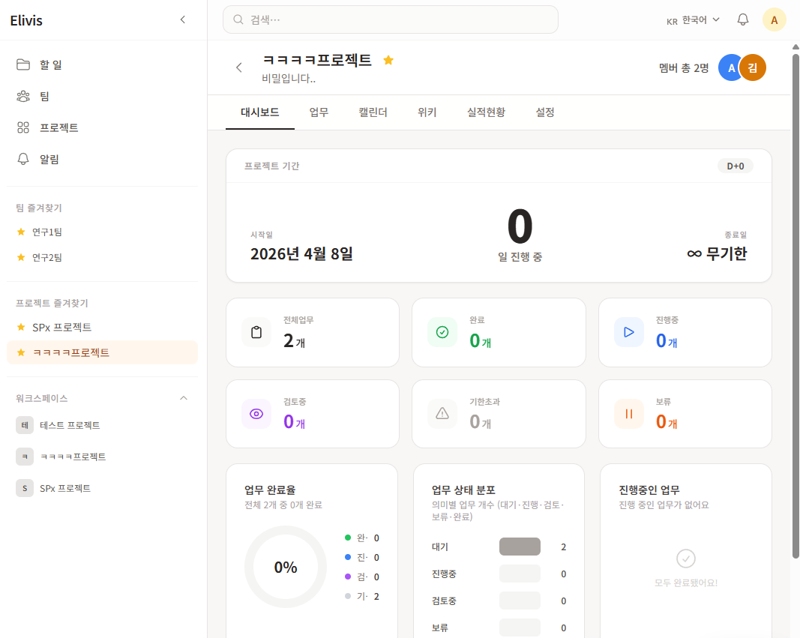Click the 검색 search input field
The image size is (800, 638).
(x=390, y=19)
